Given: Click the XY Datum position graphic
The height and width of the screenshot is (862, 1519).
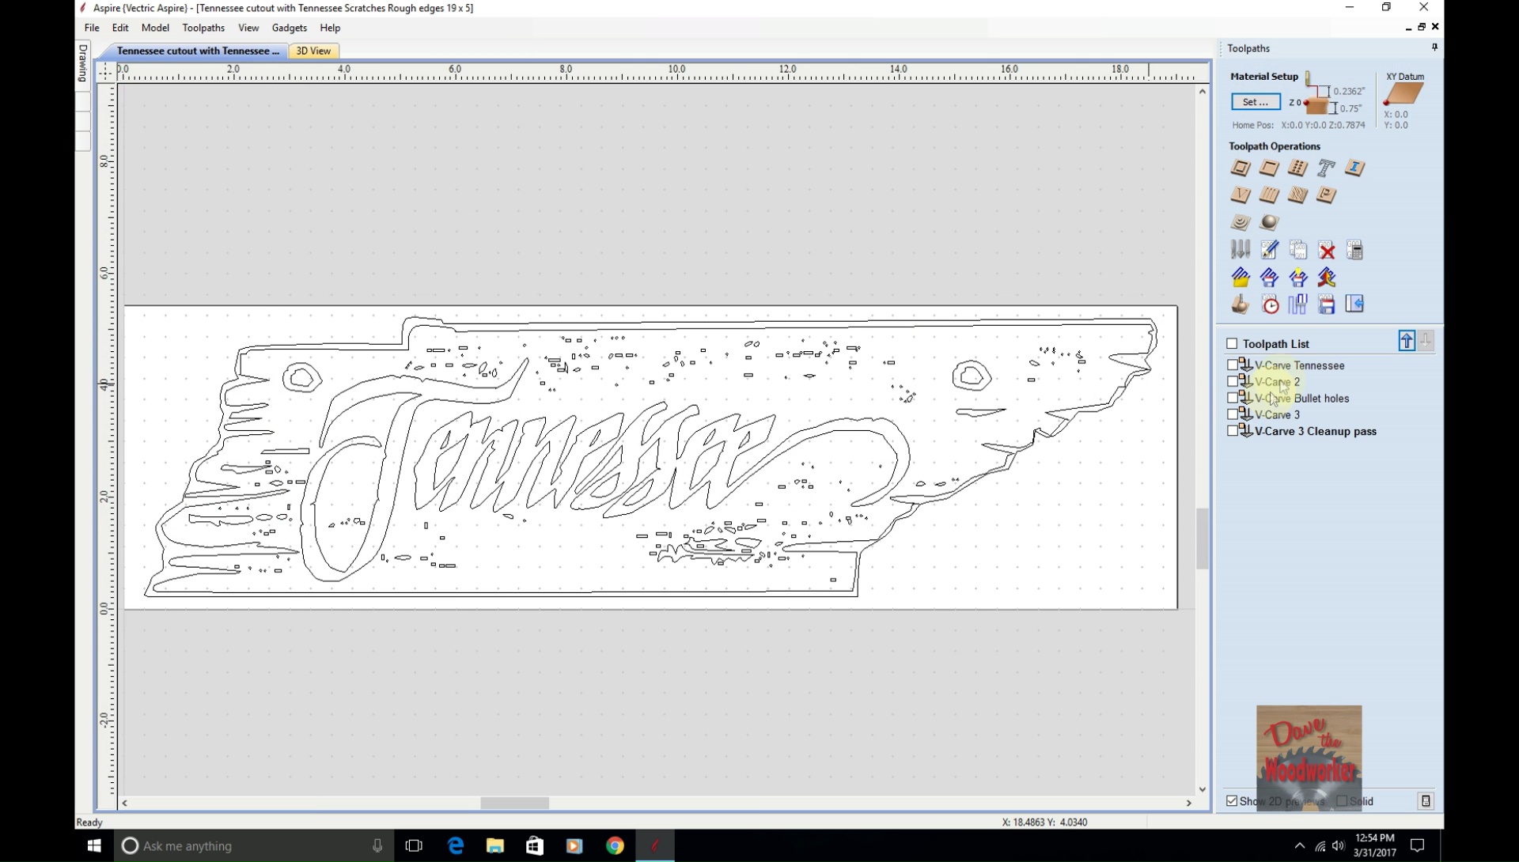Looking at the screenshot, I should 1403,93.
